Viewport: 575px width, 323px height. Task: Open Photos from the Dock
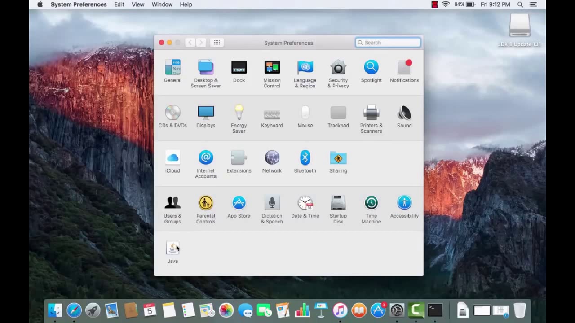226,310
